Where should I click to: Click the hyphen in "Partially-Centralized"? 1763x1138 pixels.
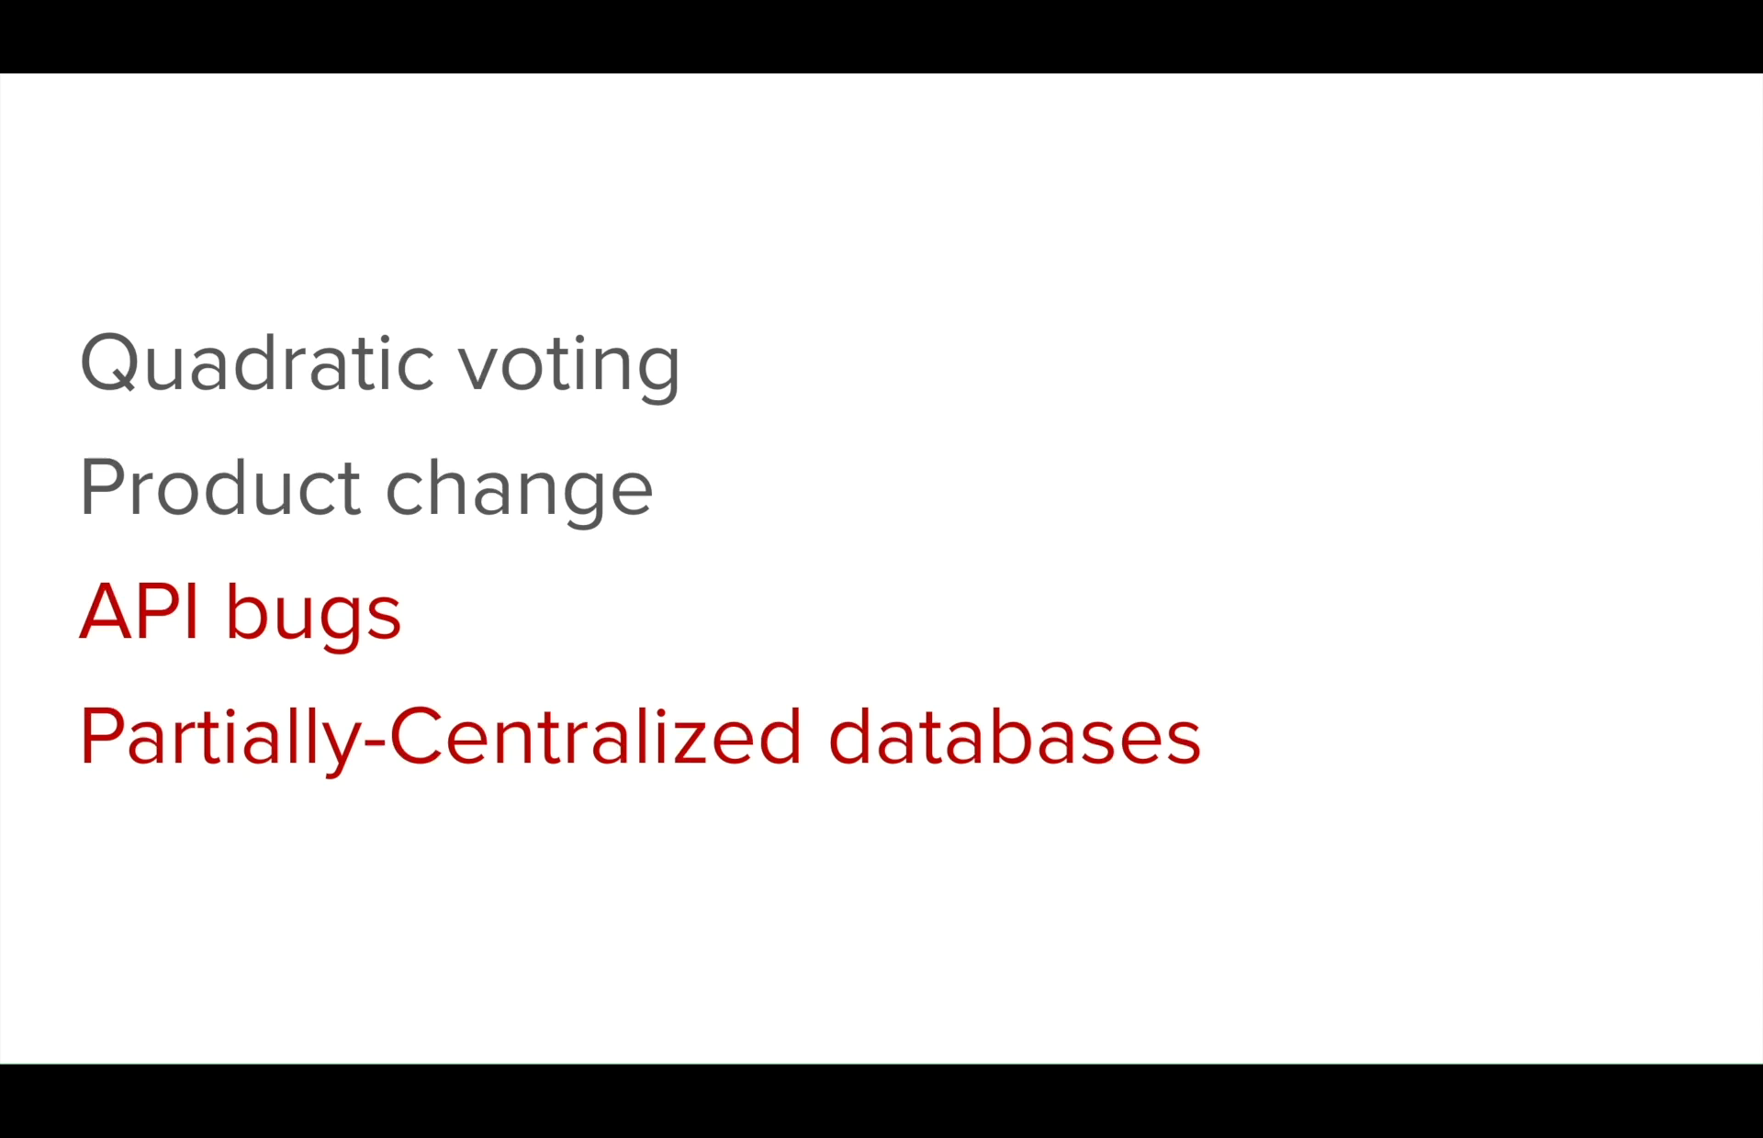(x=375, y=743)
